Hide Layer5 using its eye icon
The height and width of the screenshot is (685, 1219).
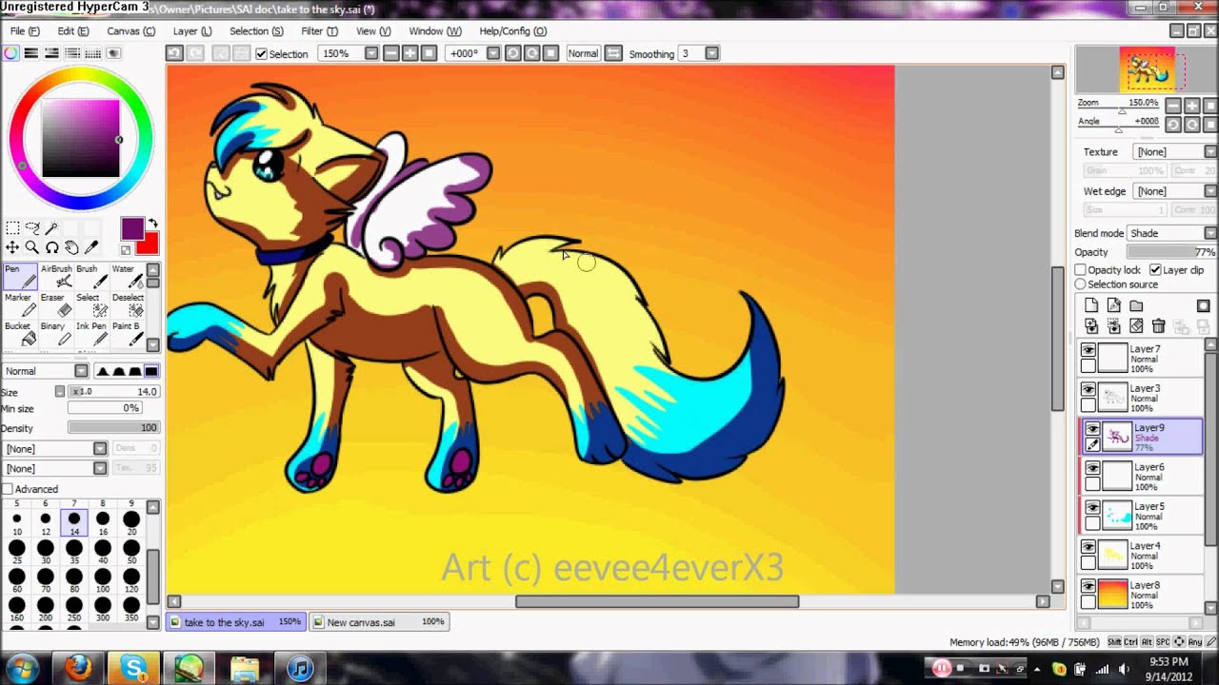(1092, 508)
